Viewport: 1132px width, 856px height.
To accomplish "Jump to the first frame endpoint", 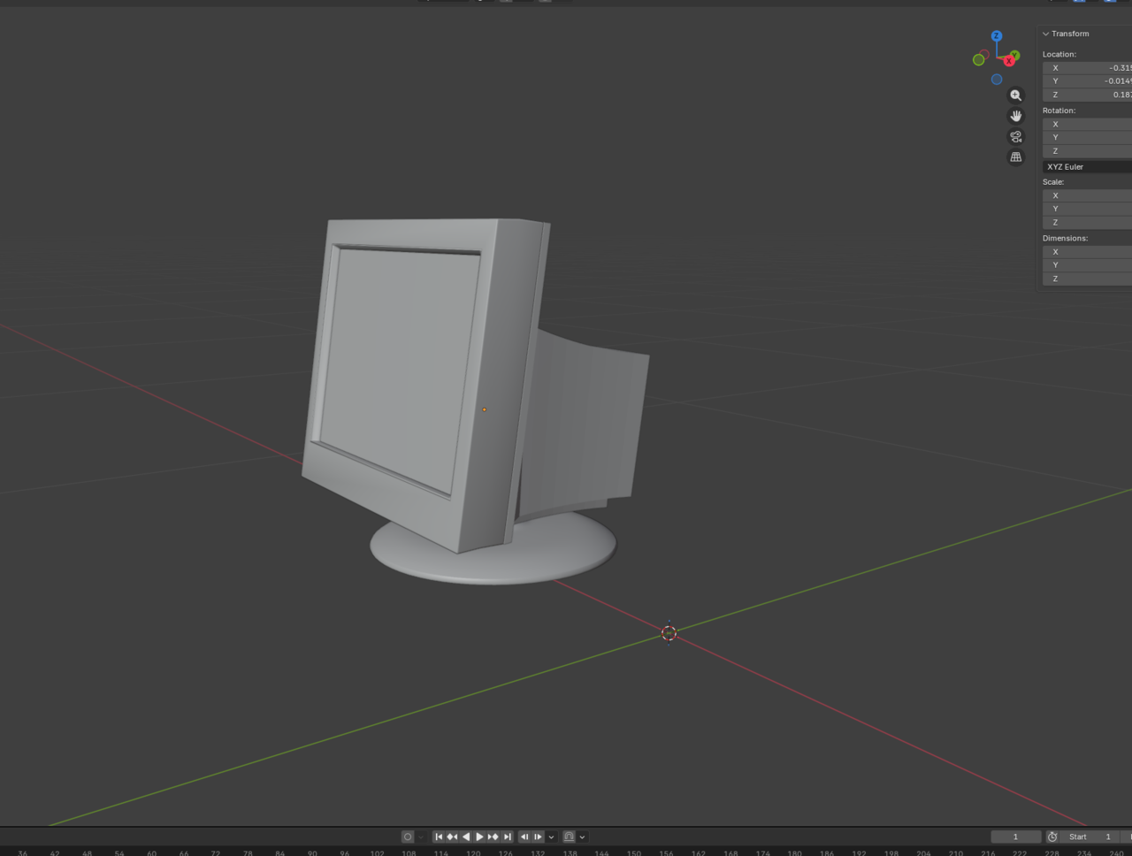I will pyautogui.click(x=439, y=837).
